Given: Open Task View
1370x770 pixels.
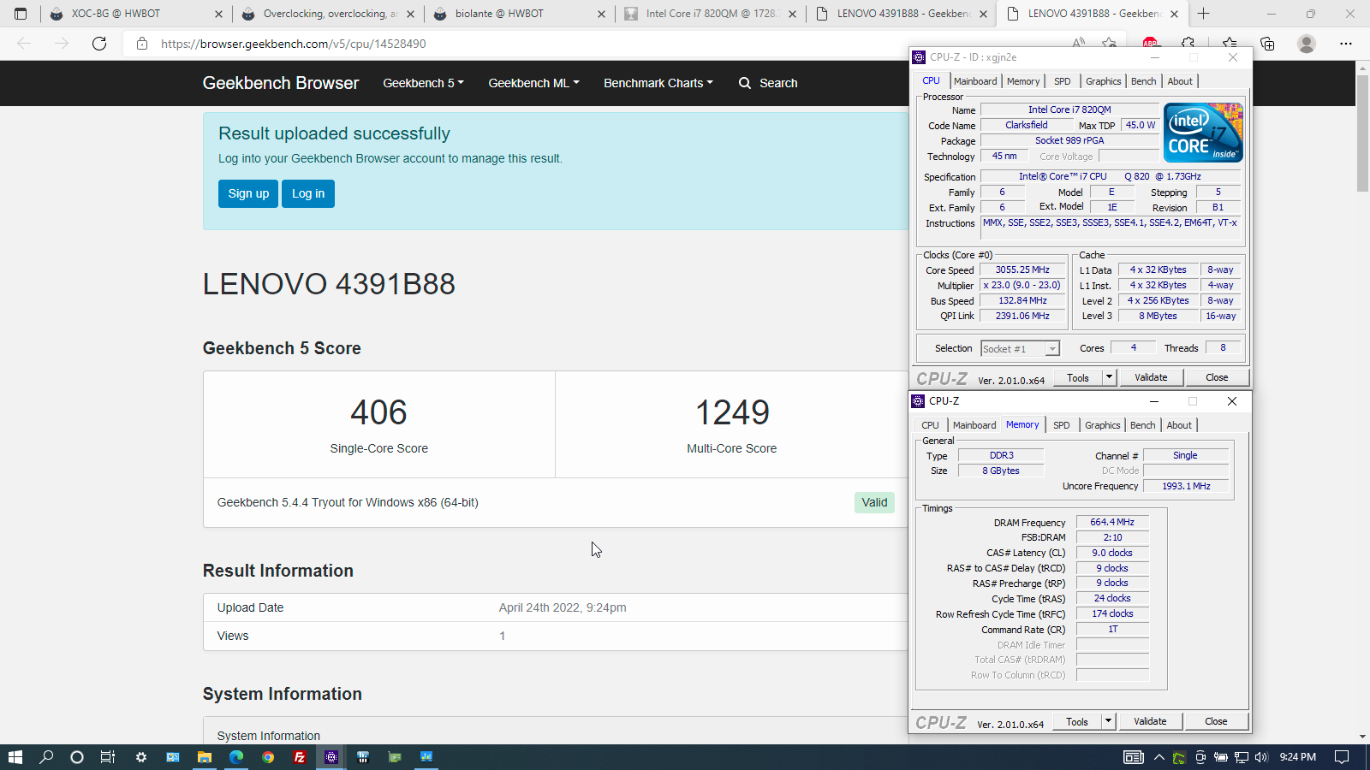Looking at the screenshot, I should (x=108, y=757).
